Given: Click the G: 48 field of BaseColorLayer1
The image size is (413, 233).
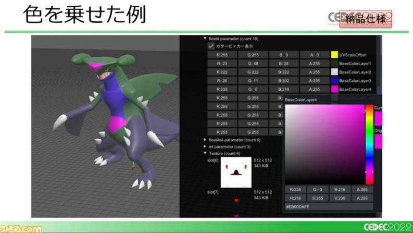Looking at the screenshot, I should 253,63.
